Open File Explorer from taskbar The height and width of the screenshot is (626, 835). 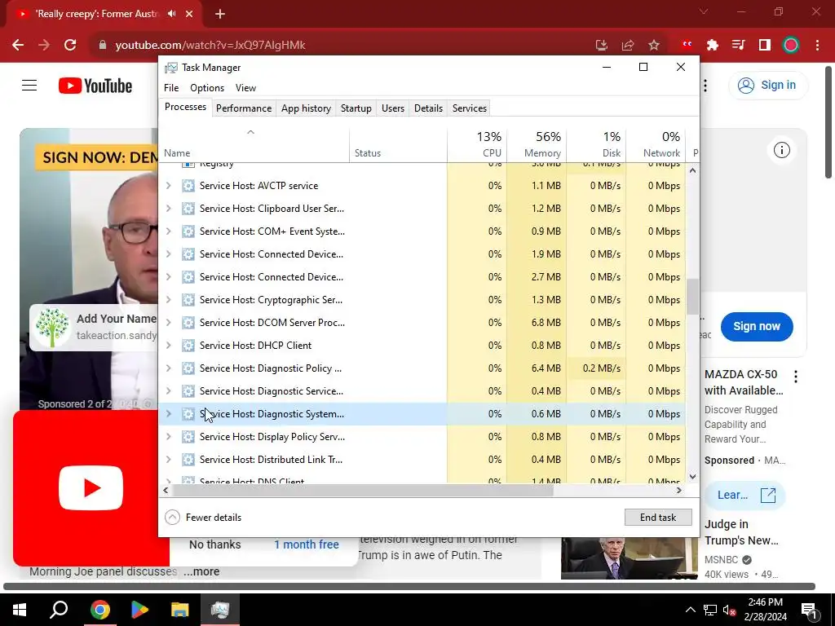coord(180,610)
